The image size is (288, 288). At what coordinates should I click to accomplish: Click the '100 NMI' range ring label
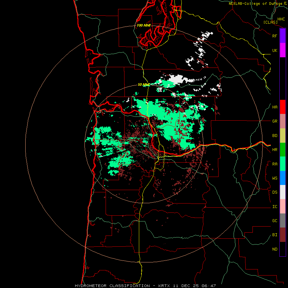[144, 25]
